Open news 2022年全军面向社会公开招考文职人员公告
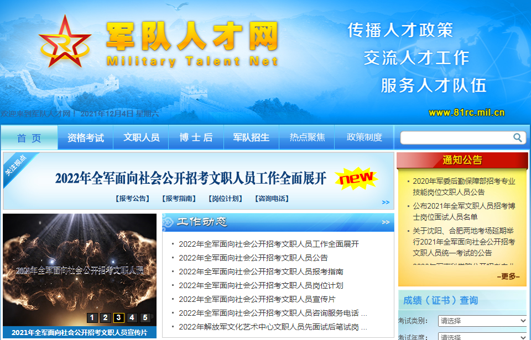The height and width of the screenshot is (340, 531). tap(253, 258)
